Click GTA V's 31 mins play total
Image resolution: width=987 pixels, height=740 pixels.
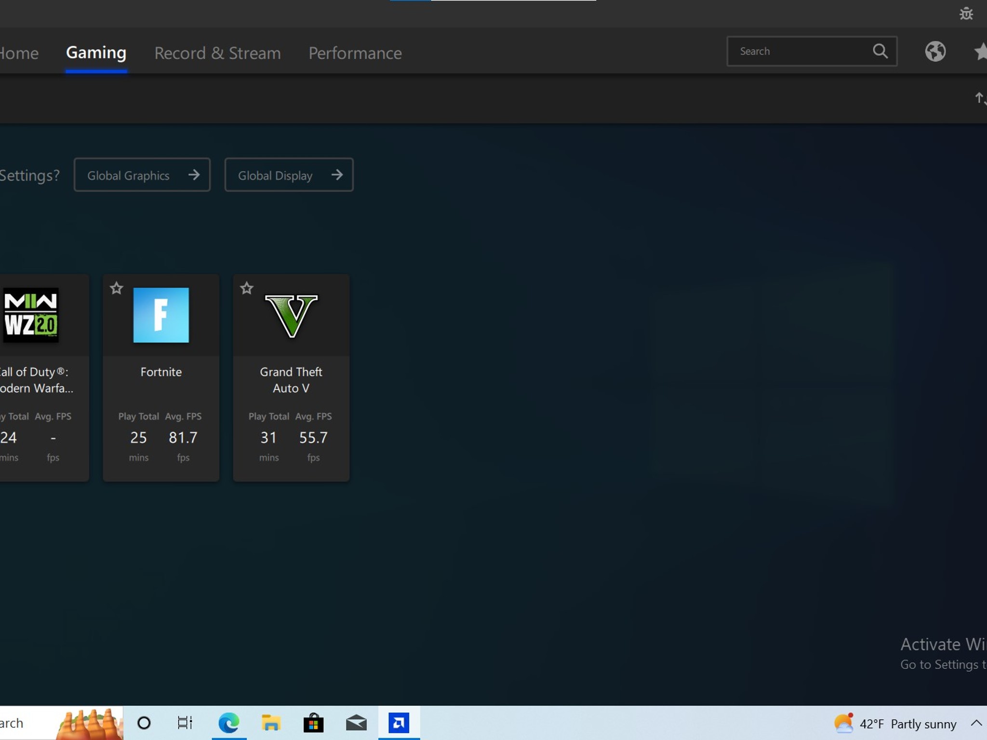[x=268, y=437]
